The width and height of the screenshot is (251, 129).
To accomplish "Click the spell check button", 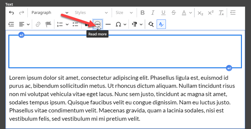I will tap(161, 24).
